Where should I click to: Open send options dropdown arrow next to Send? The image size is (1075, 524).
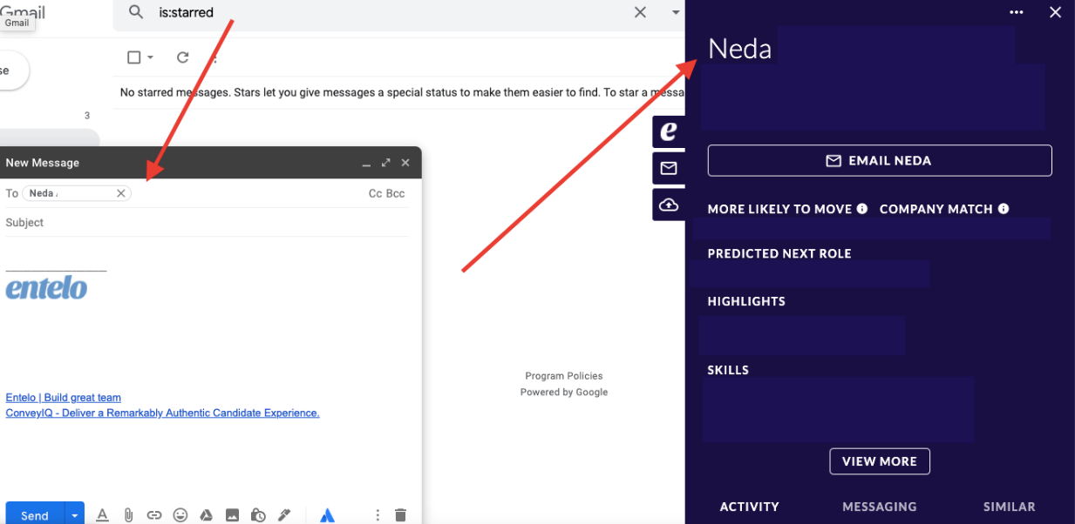click(75, 514)
